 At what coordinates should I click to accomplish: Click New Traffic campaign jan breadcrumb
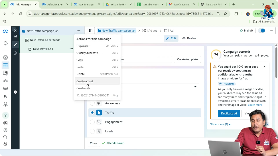point(117,31)
